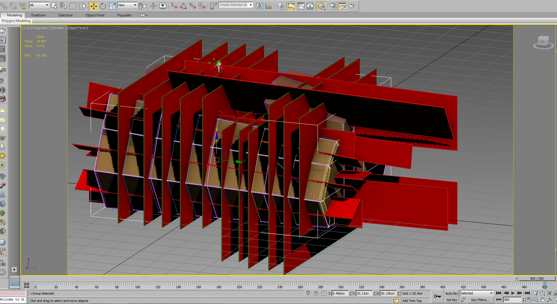Select the Select by Name tool
The width and height of the screenshot is (557, 304).
click(63, 6)
